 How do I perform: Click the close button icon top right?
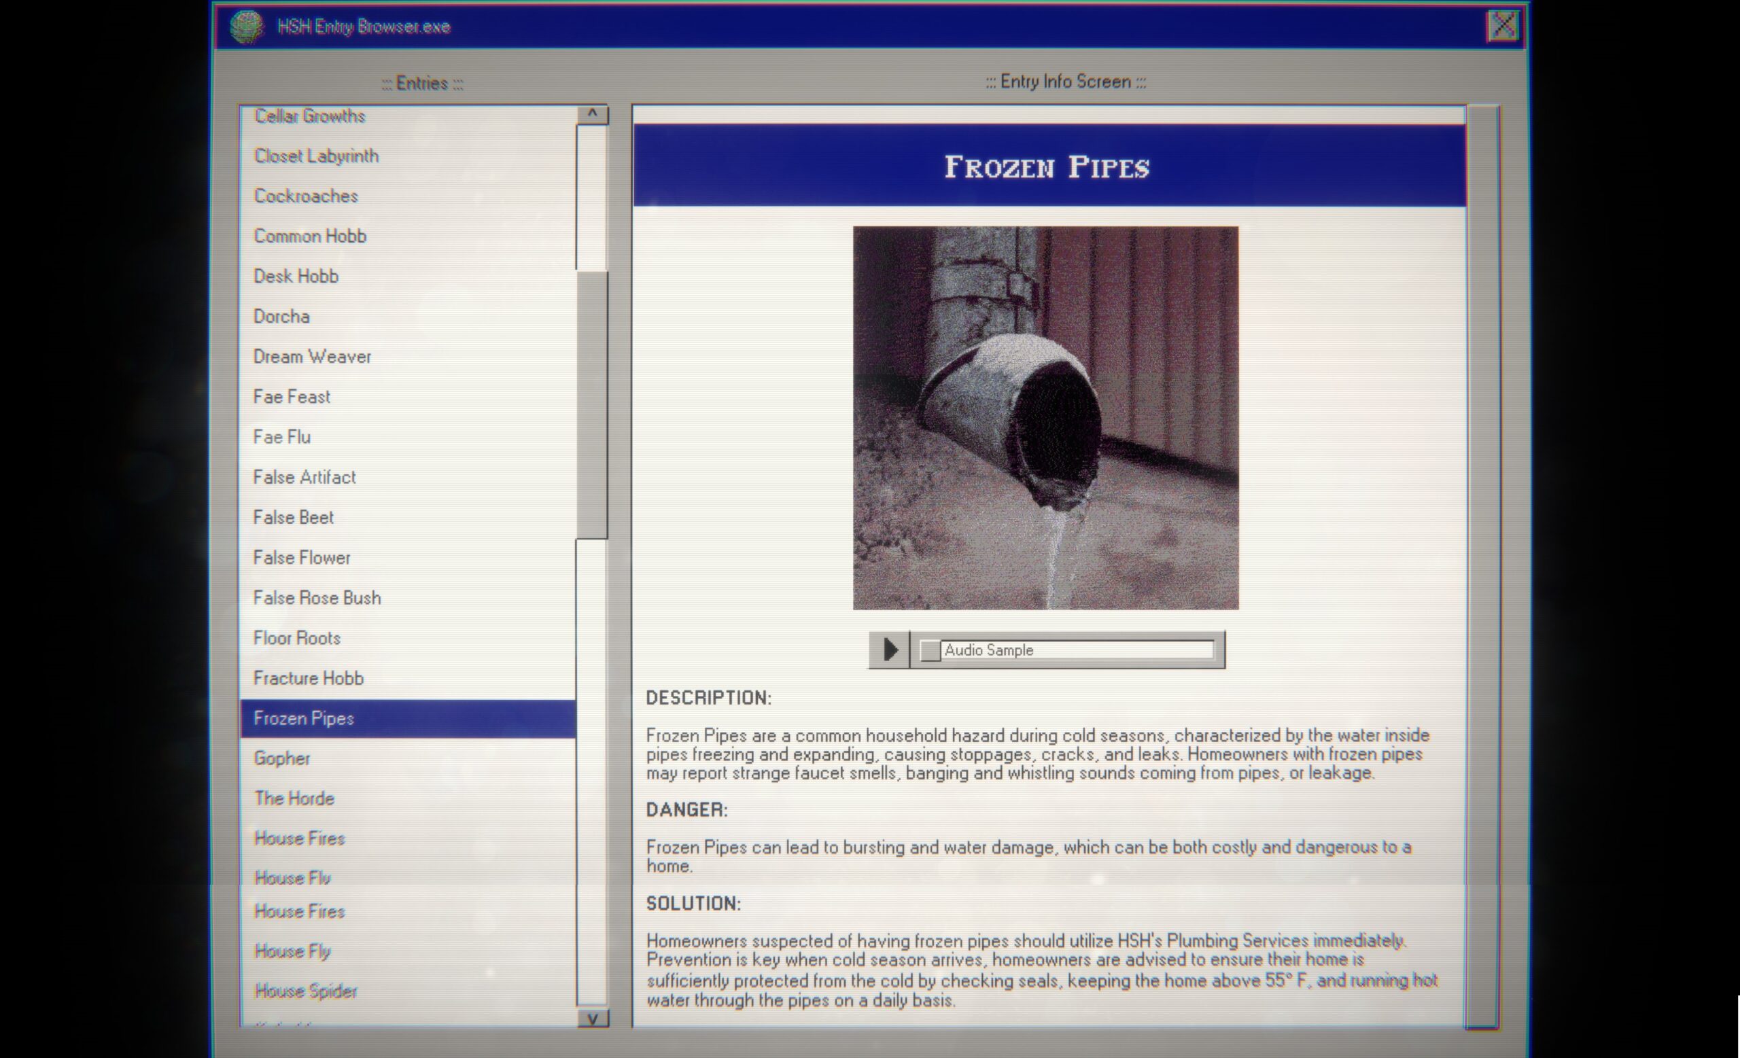coord(1504,25)
